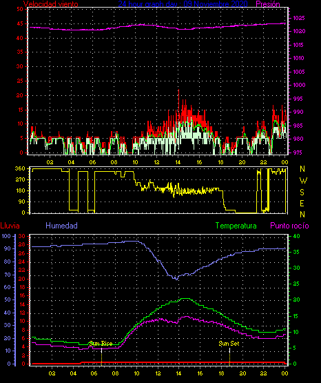321x383 pixels.
Task: Click the 1000 pressure axis value
Action: point(299,85)
